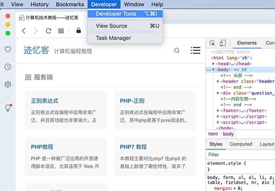Screen dimensions: 275x191
Task: Reload the page with the refresh icon
Action: [49, 31]
